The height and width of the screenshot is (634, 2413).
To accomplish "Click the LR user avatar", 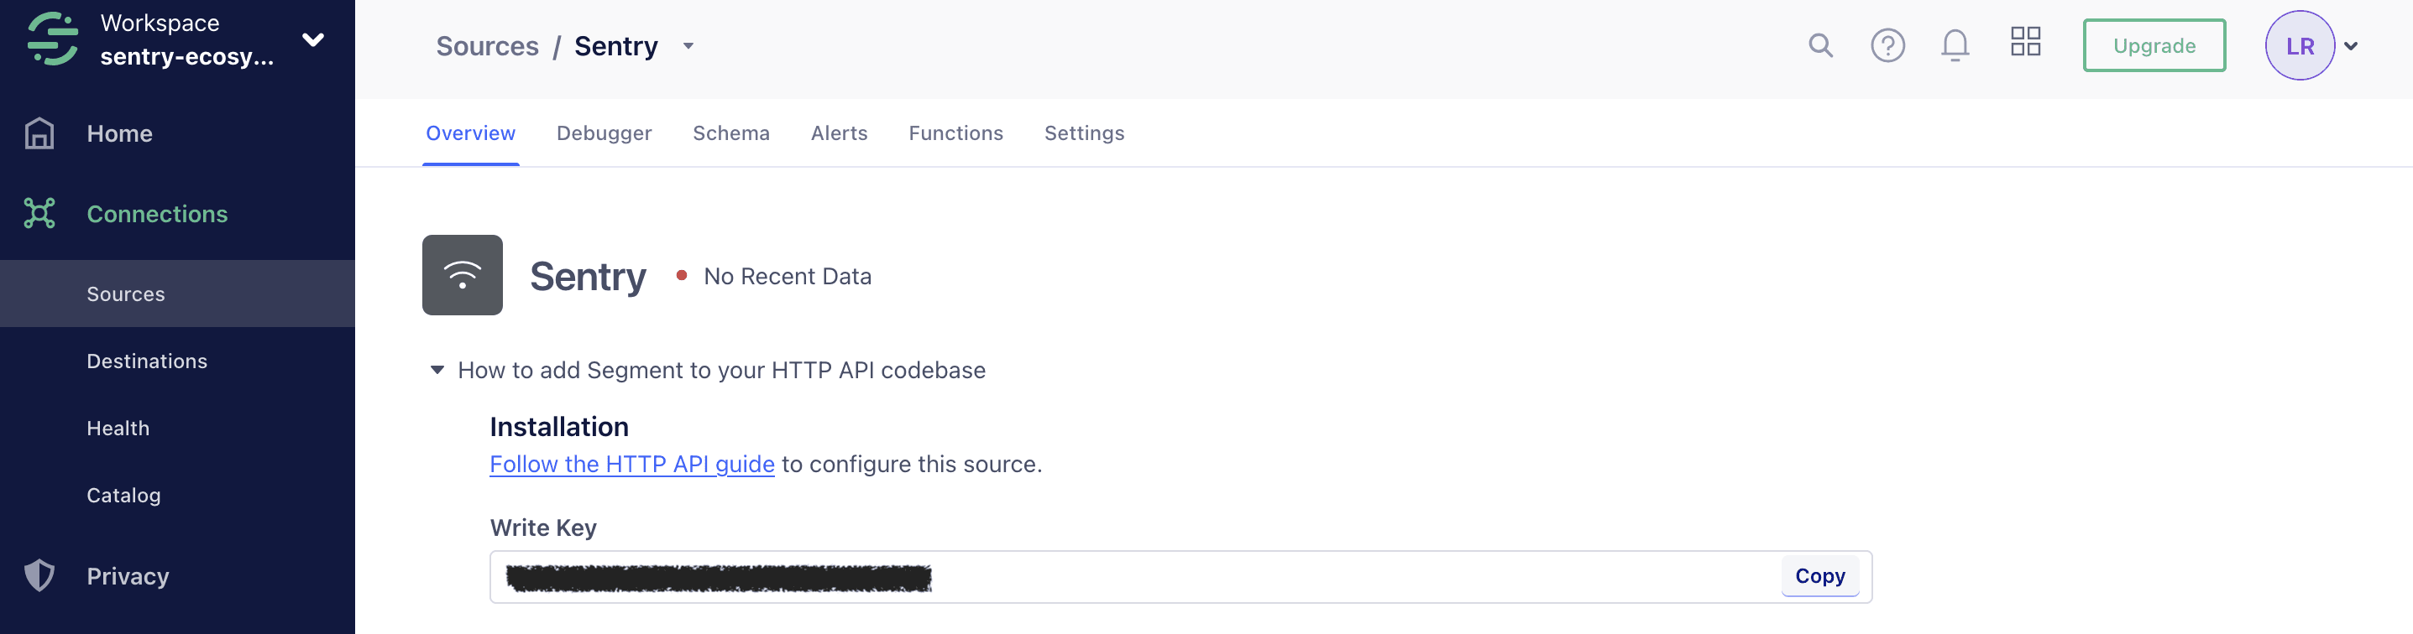I will coord(2300,46).
